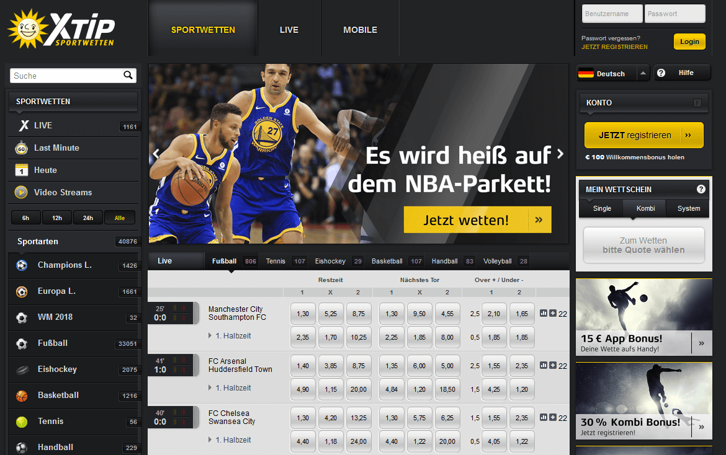
Task: Click the Fußball sidebar ball icon
Action: coord(22,343)
